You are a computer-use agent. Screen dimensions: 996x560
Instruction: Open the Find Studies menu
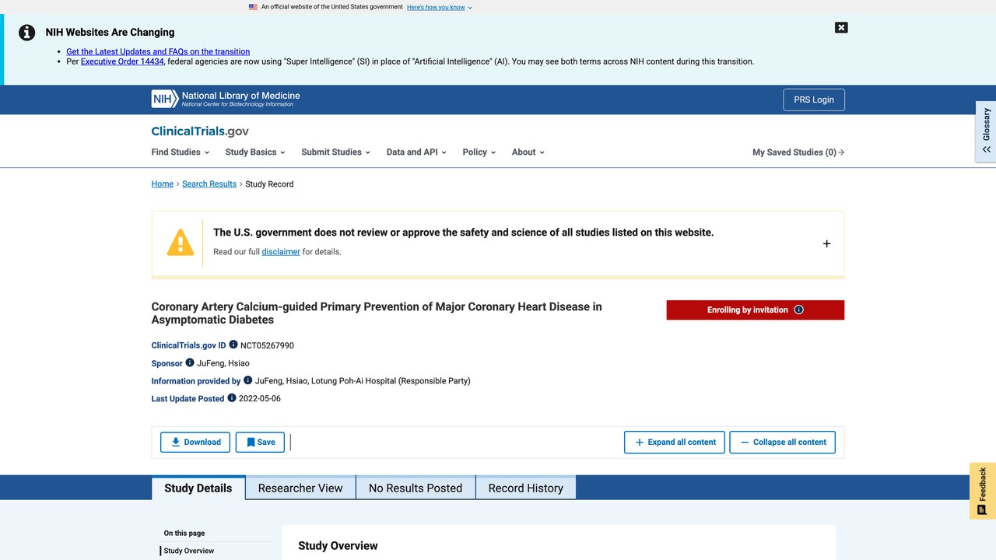click(181, 152)
